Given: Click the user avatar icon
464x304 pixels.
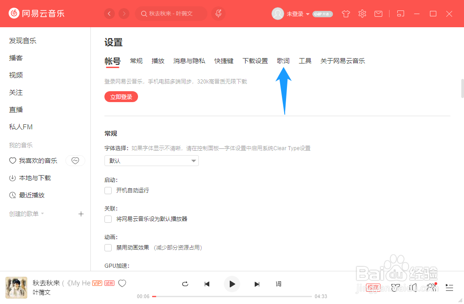Looking at the screenshot, I should click(277, 14).
